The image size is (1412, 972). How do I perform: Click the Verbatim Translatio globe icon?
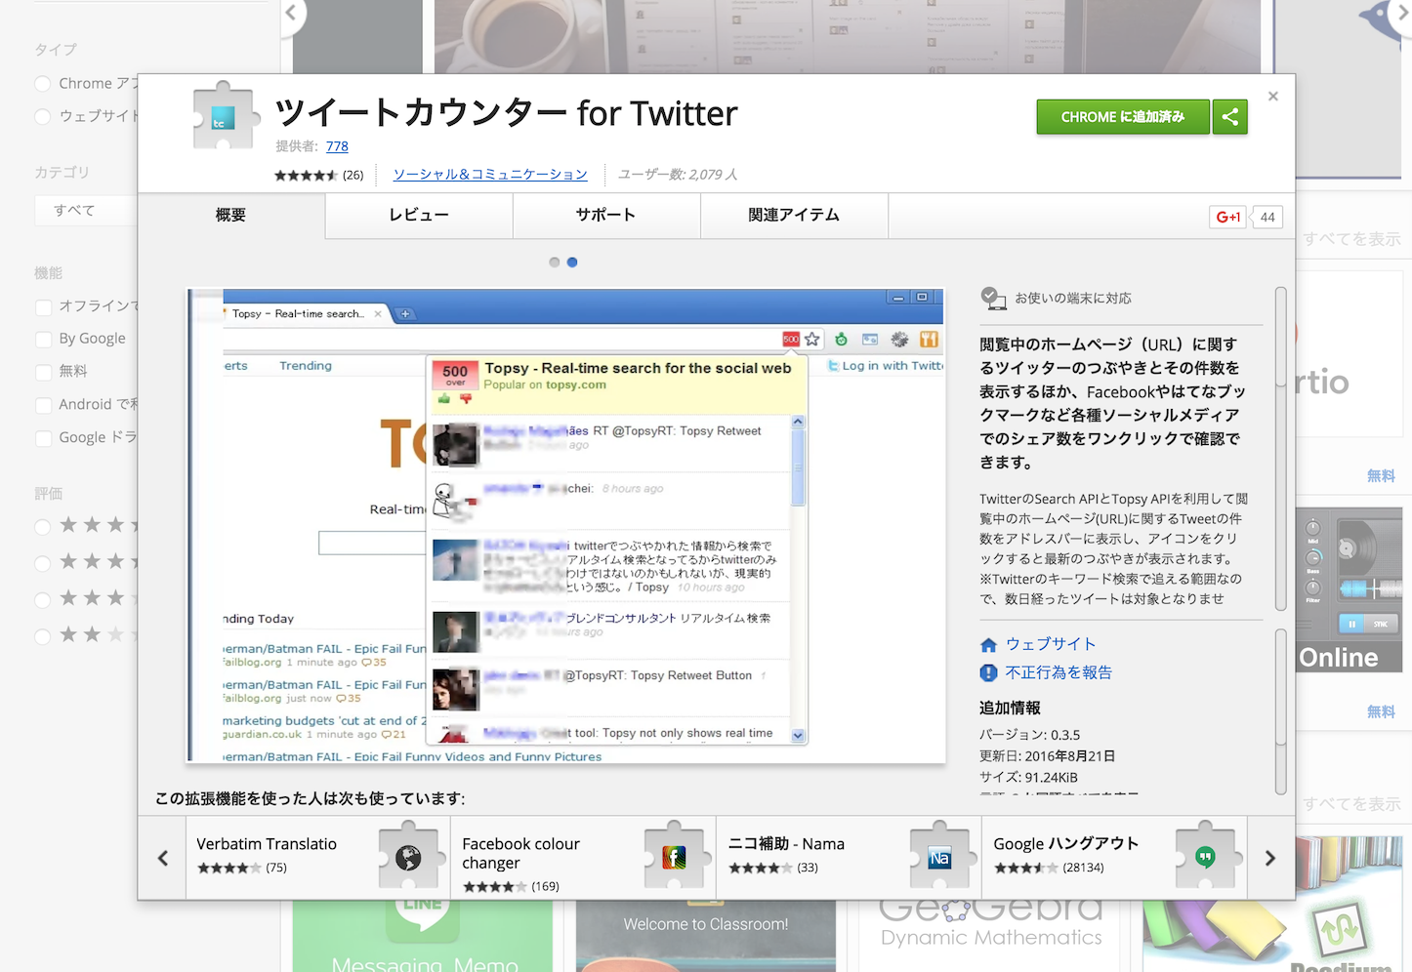pos(408,858)
